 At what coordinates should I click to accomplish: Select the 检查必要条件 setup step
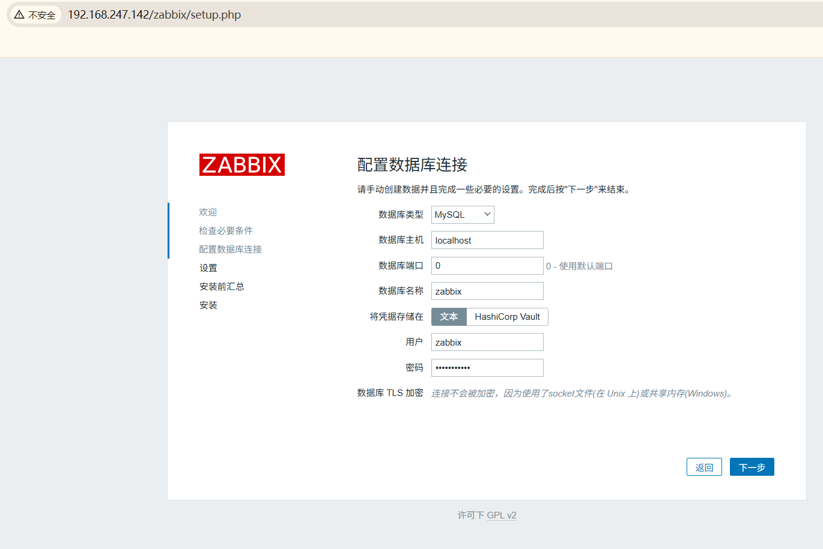coord(226,231)
